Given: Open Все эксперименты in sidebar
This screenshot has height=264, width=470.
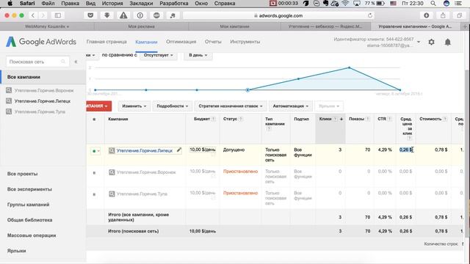Looking at the screenshot, I should point(29,189).
